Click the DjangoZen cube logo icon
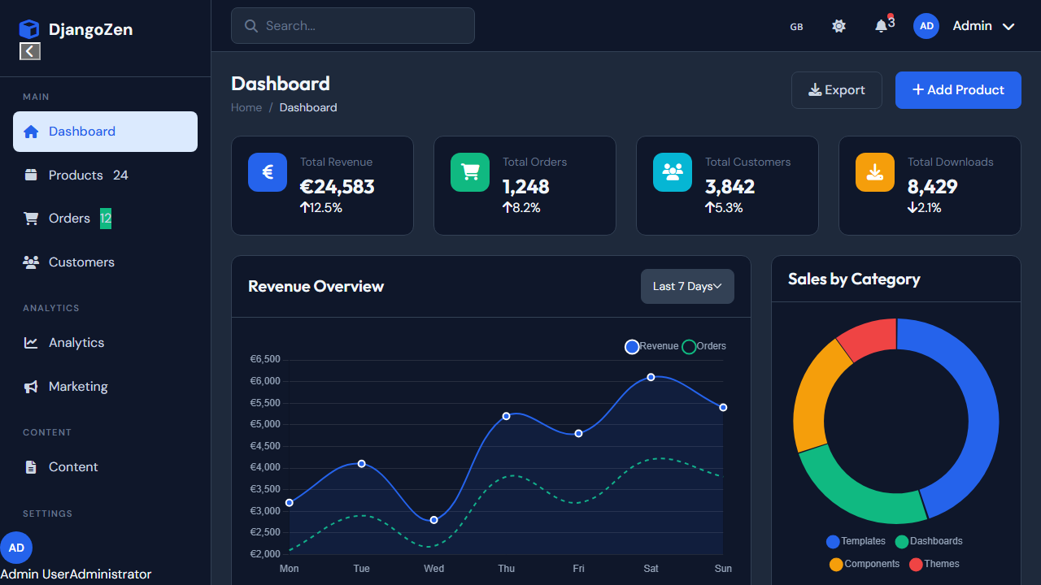 29,28
